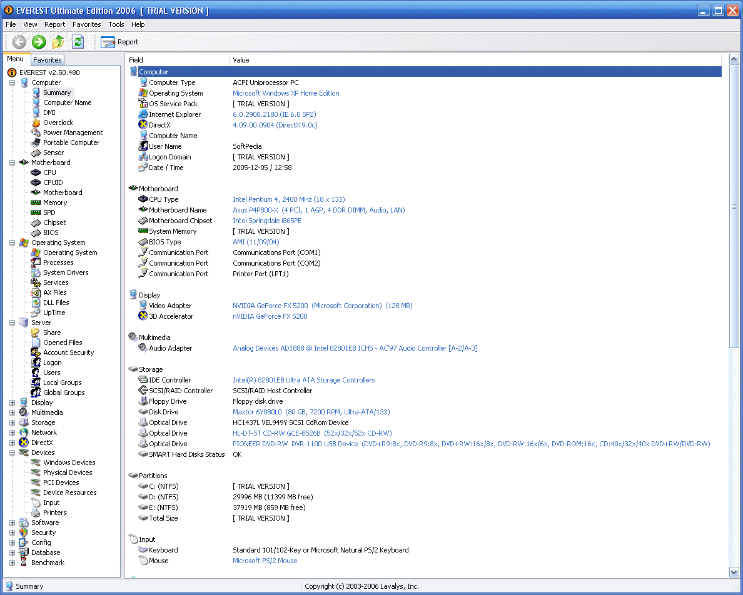Open the nVIDIA GeForce FX 5200 3D accelerator link
Screen dimensions: 743x595
click(270, 317)
